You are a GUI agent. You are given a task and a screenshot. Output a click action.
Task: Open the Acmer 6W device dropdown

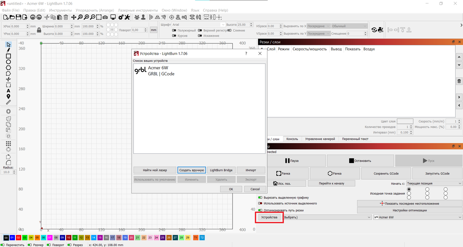point(417,217)
